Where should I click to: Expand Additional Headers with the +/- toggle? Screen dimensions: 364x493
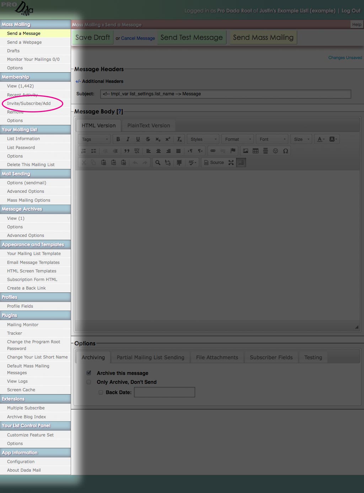click(78, 81)
